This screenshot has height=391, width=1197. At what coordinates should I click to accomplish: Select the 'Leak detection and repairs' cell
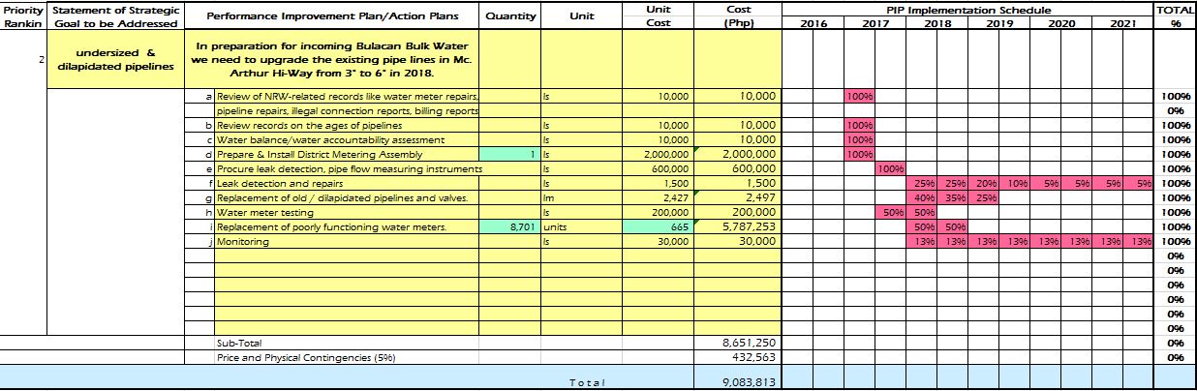pyautogui.click(x=347, y=184)
